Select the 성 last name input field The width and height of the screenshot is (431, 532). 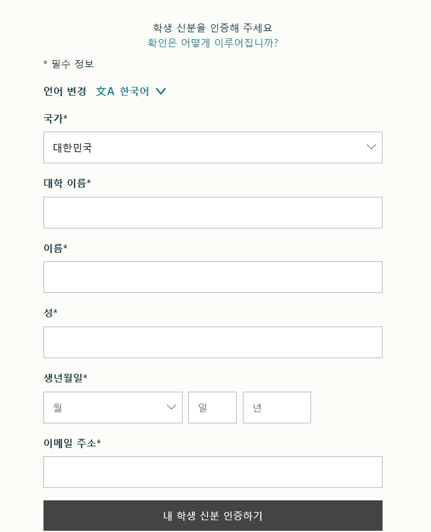pyautogui.click(x=213, y=342)
